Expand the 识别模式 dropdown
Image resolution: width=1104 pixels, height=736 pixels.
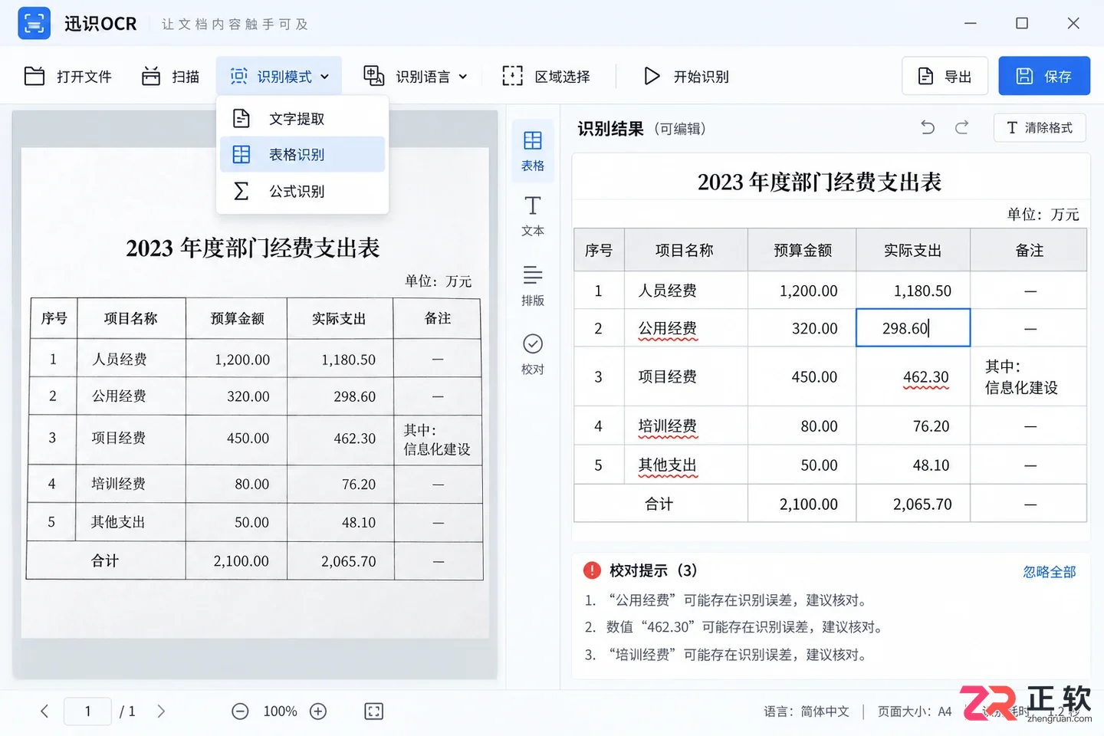279,77
